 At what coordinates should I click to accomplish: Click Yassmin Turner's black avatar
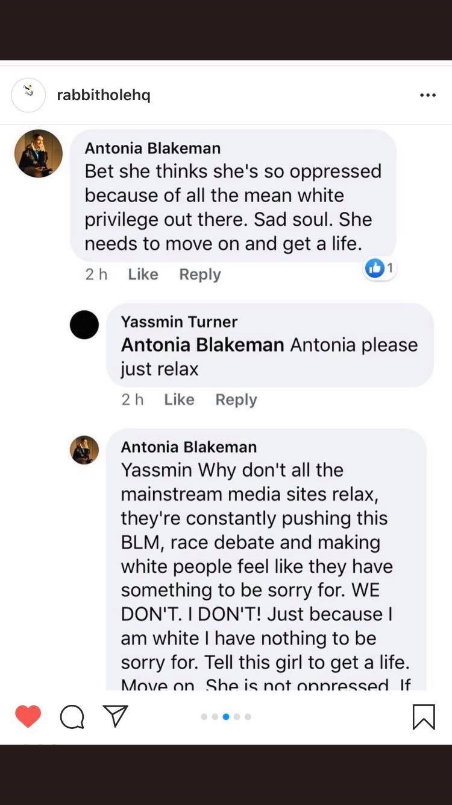84,325
